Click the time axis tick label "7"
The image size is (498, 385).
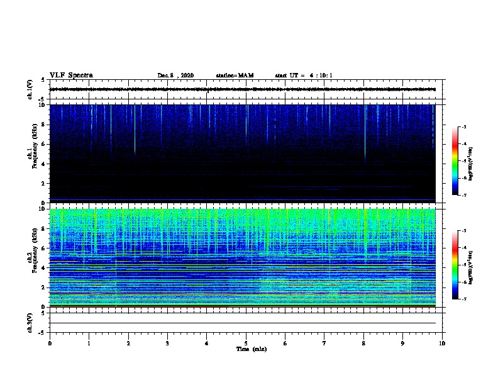(324, 343)
